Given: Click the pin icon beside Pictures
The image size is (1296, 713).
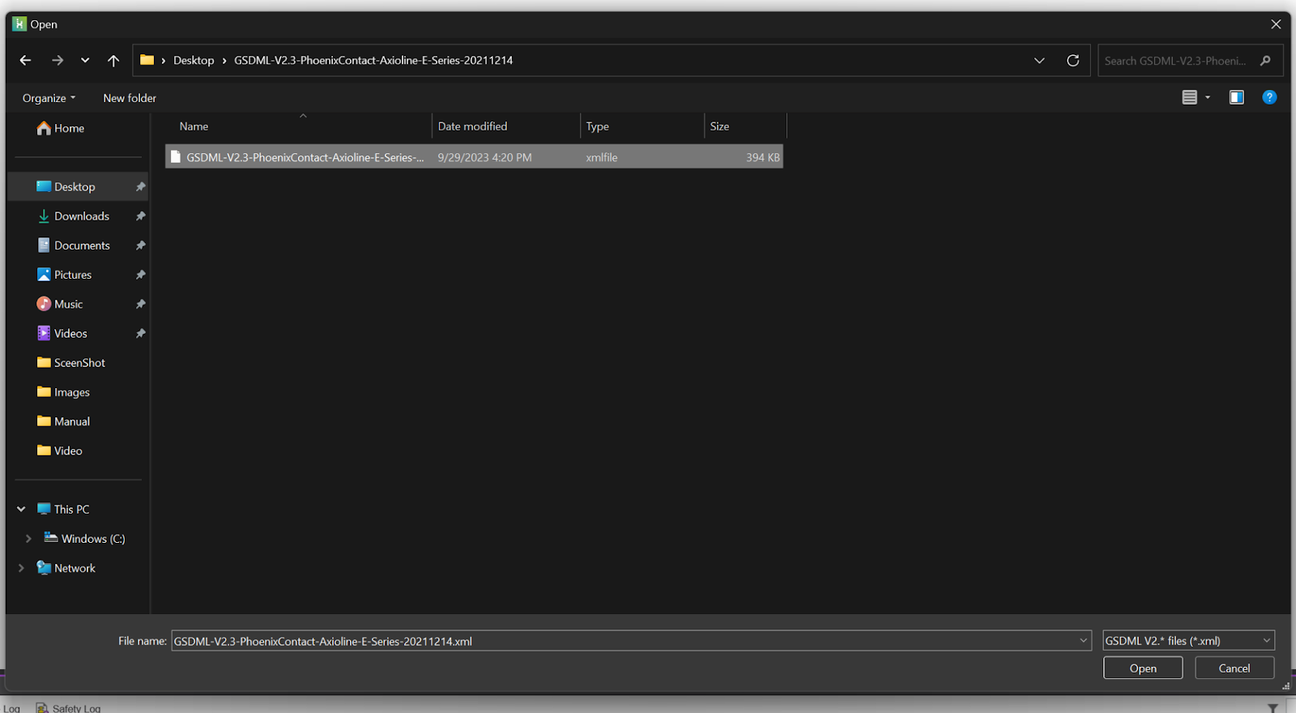Looking at the screenshot, I should click(x=140, y=275).
